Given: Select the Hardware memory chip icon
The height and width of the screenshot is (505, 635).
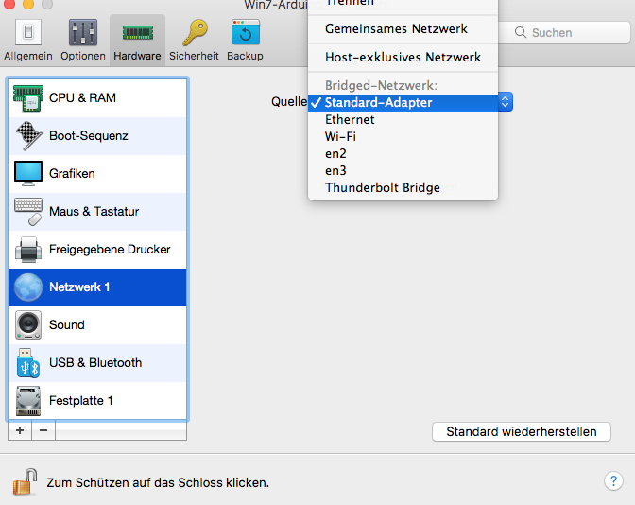Looking at the screenshot, I should [138, 32].
